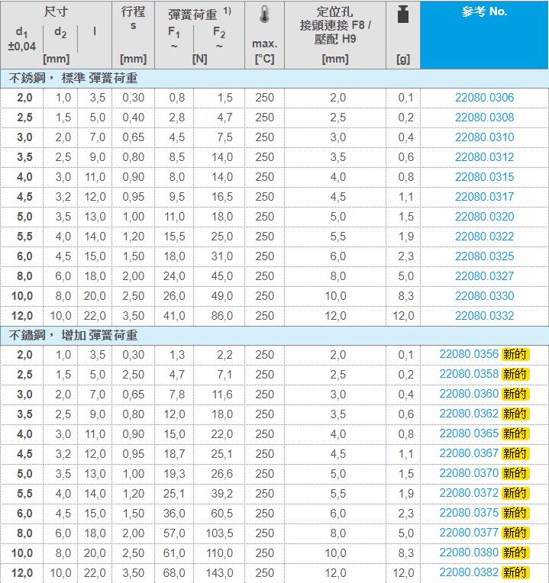Click the 新的 badge beside 22080.0360
Image resolution: width=549 pixels, height=583 pixels.
pos(515,395)
